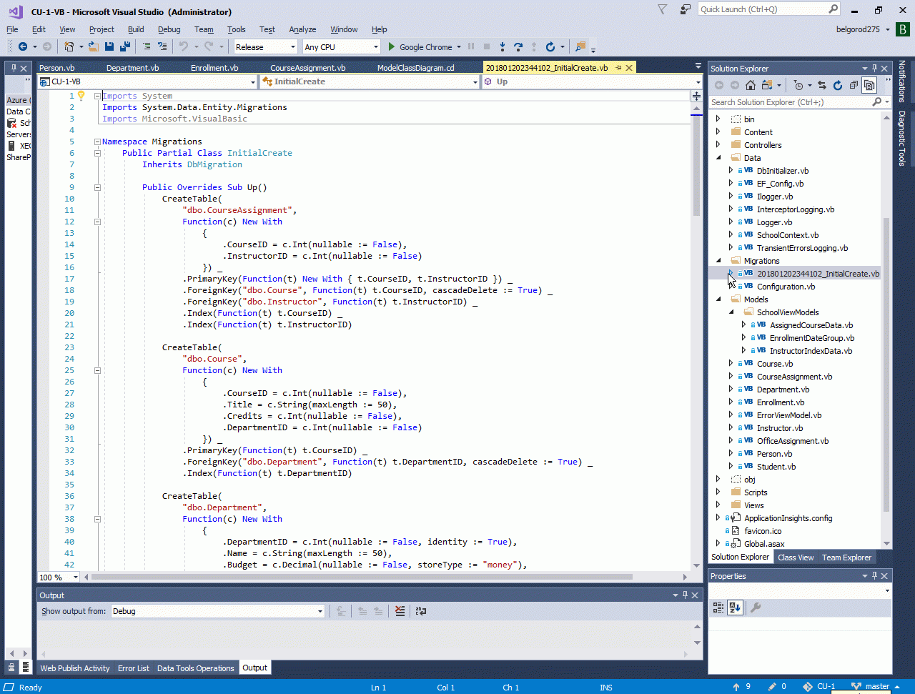Refresh the Solution Explorer tree

pyautogui.click(x=838, y=85)
